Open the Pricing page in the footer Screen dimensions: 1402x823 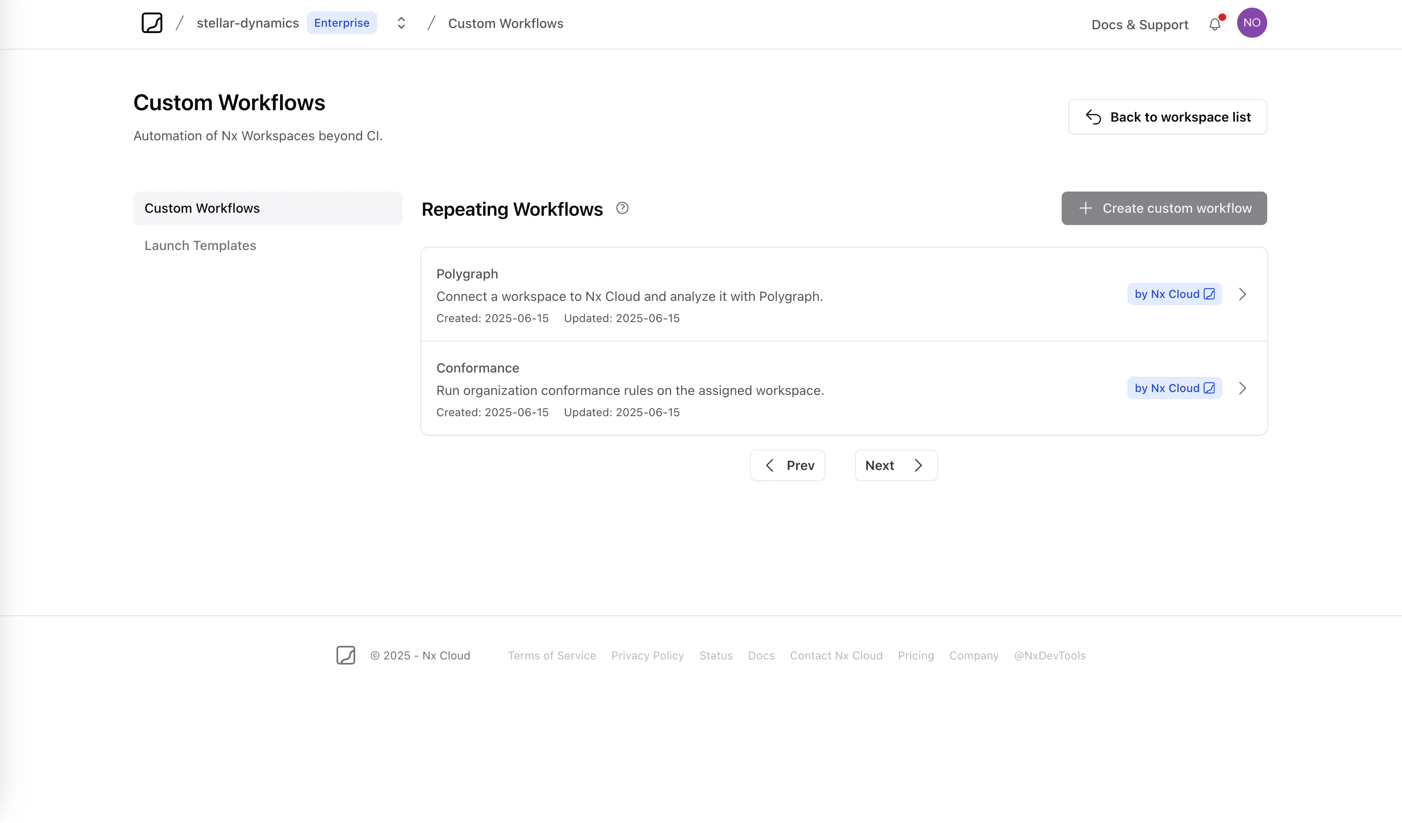click(x=915, y=656)
